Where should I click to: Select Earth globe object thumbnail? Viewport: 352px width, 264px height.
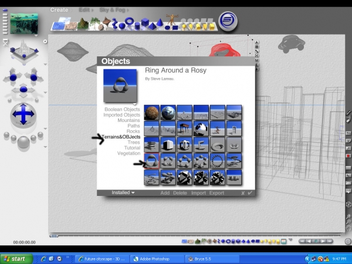coord(168,113)
